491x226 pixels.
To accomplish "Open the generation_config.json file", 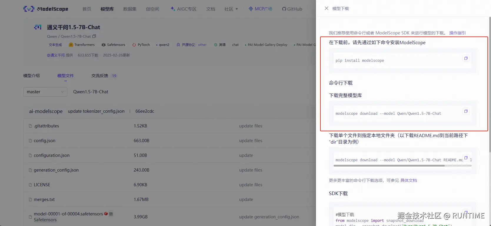I will (x=56, y=170).
